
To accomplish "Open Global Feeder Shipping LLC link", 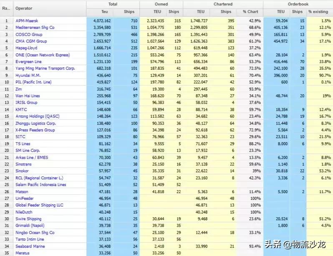I will 40,205.
